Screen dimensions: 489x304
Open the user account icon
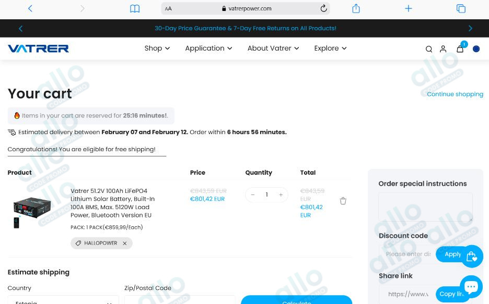click(443, 49)
